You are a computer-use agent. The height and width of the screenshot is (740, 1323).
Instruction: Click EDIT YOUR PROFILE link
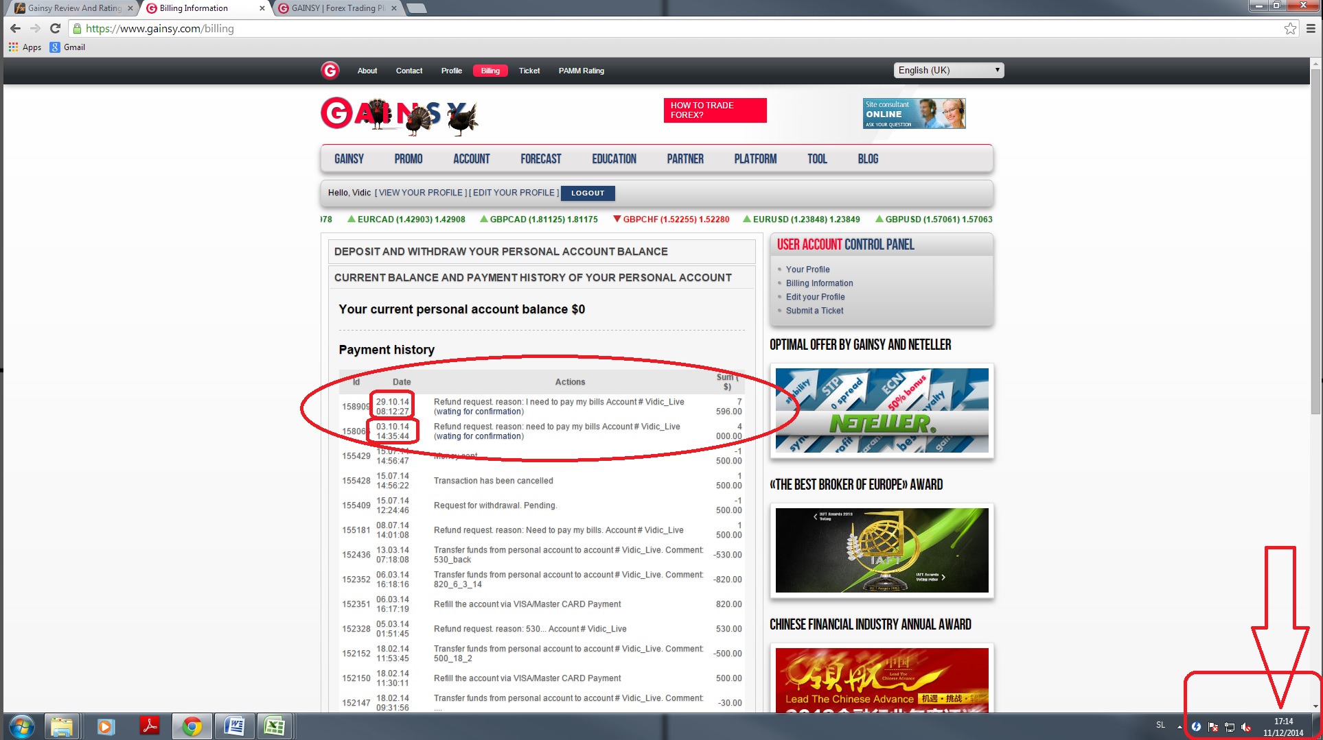tap(514, 193)
